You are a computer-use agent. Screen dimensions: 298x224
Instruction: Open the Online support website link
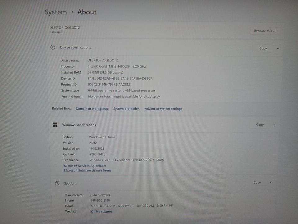(102, 212)
